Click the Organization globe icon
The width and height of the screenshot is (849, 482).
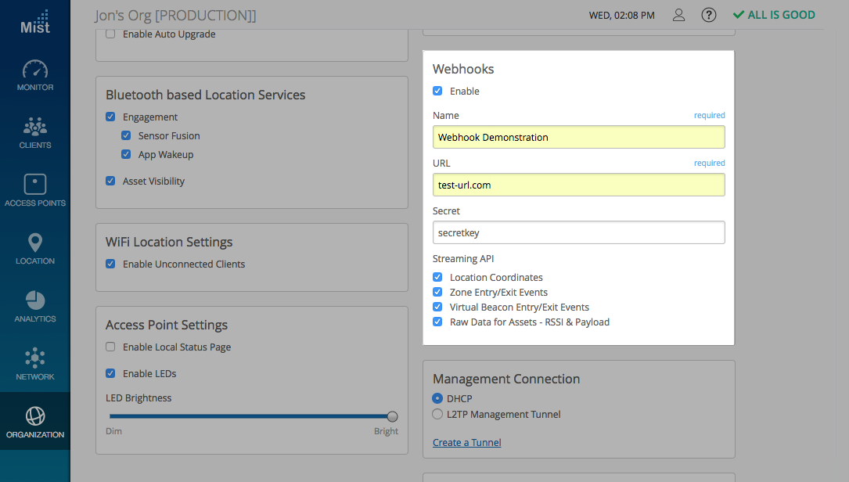[x=35, y=416]
